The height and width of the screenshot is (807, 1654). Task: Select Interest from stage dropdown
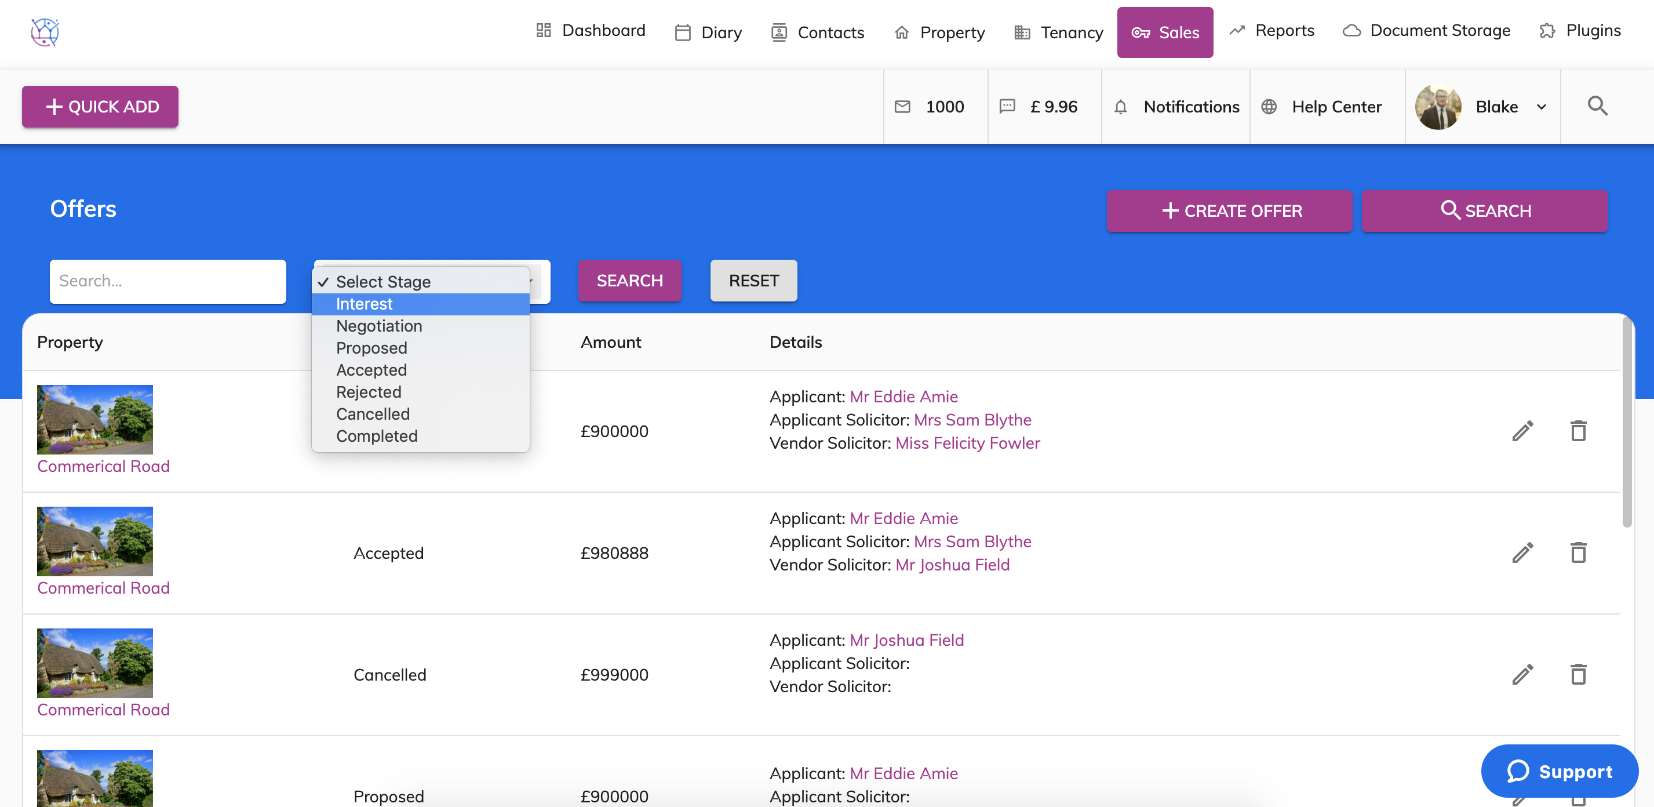[364, 304]
